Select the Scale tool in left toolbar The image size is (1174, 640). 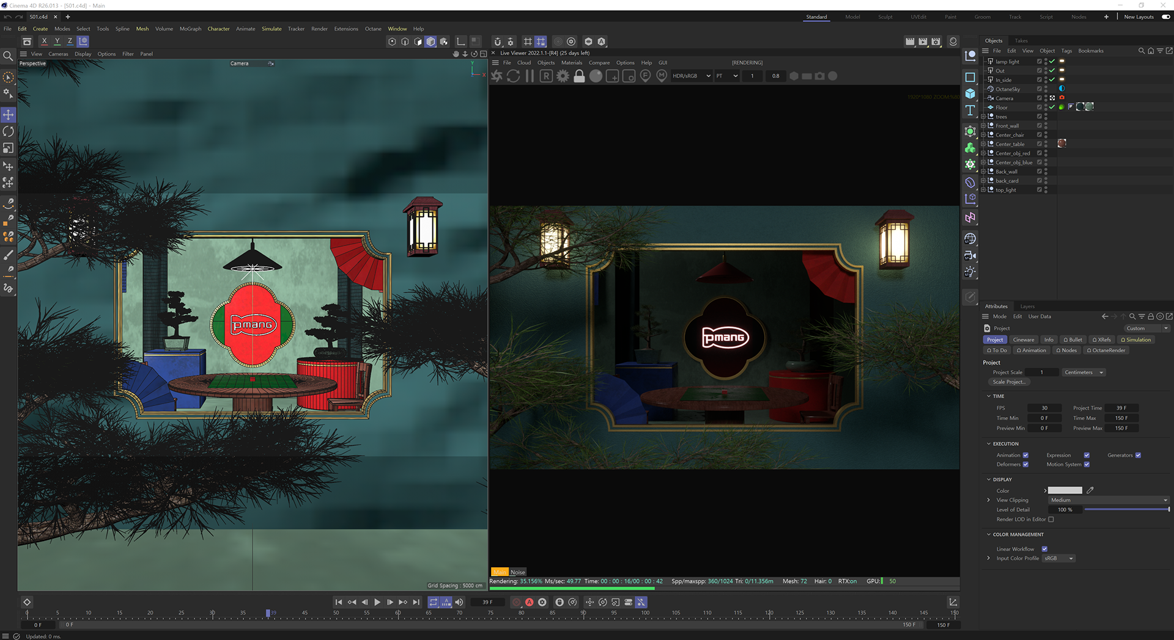click(x=9, y=148)
